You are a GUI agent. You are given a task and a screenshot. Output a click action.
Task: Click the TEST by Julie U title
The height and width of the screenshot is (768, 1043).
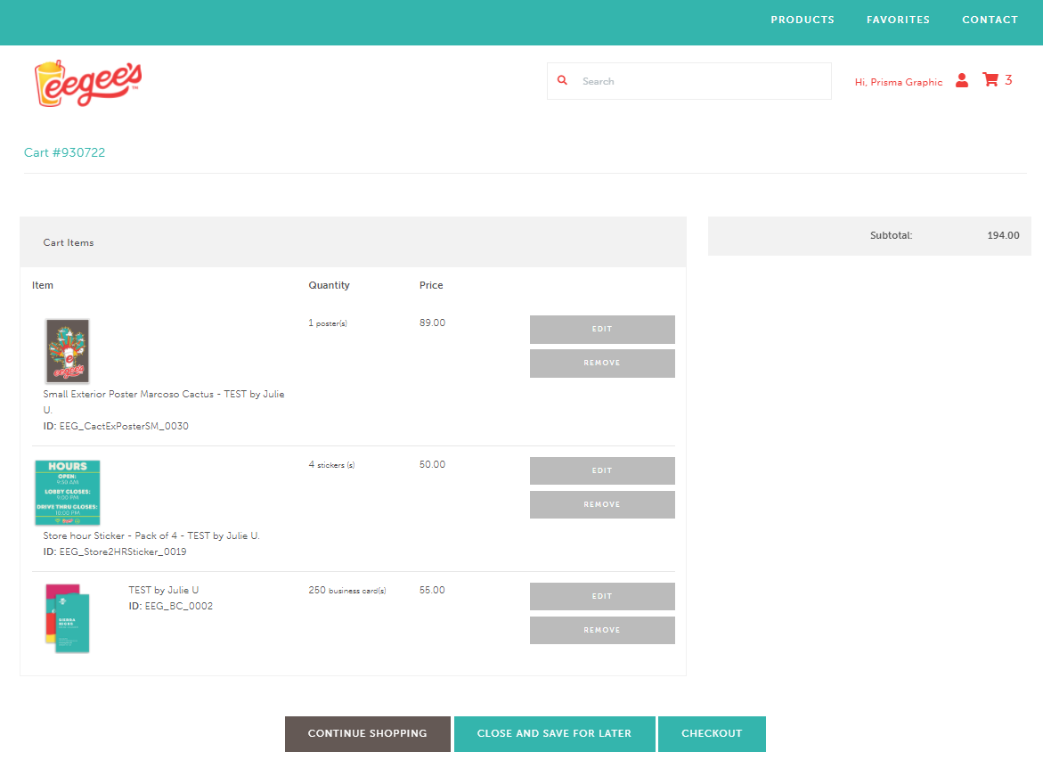point(164,591)
